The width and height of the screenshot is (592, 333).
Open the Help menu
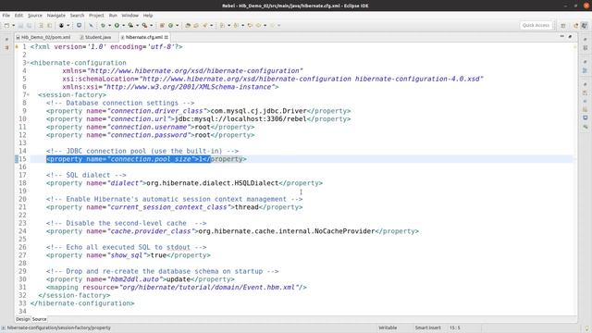(148, 16)
